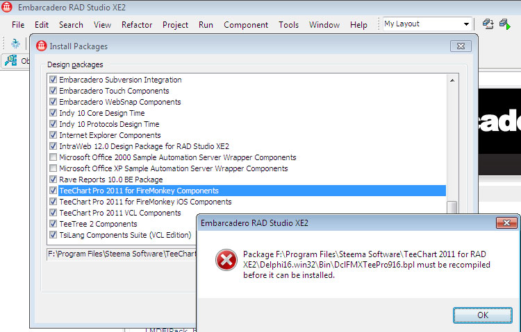Toggle Indy 10 Protocols Design Time checkbox
521x332 pixels.
point(53,123)
